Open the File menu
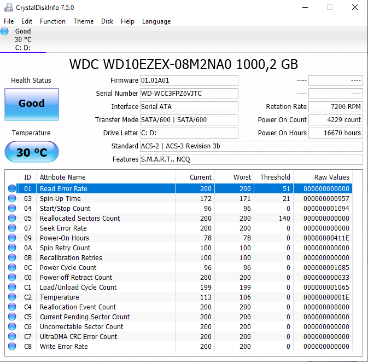The width and height of the screenshot is (368, 362). click(x=9, y=21)
